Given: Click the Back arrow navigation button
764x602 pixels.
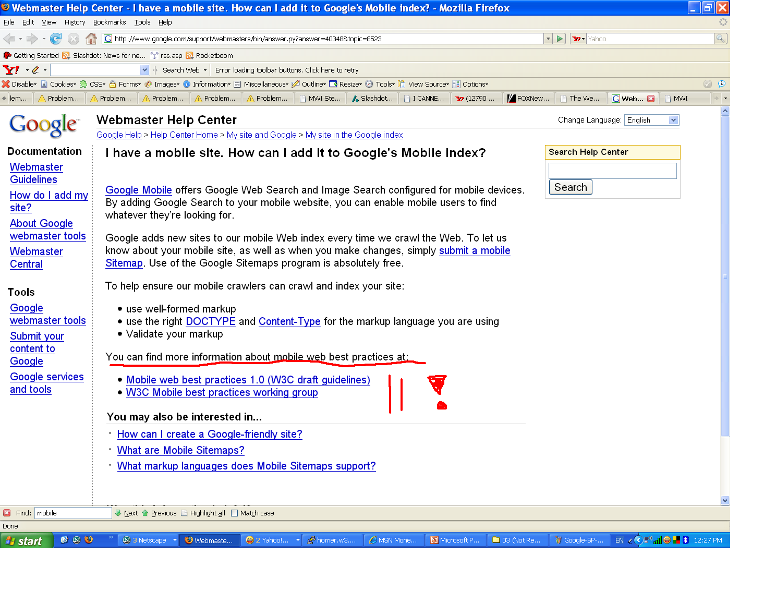Looking at the screenshot, I should [x=9, y=39].
